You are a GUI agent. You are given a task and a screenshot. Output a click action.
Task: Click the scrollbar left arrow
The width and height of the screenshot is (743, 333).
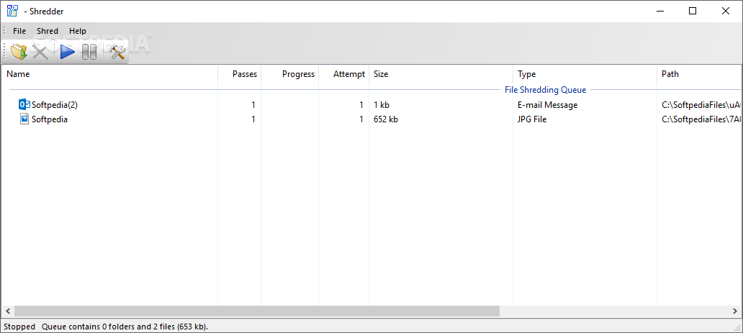point(7,311)
